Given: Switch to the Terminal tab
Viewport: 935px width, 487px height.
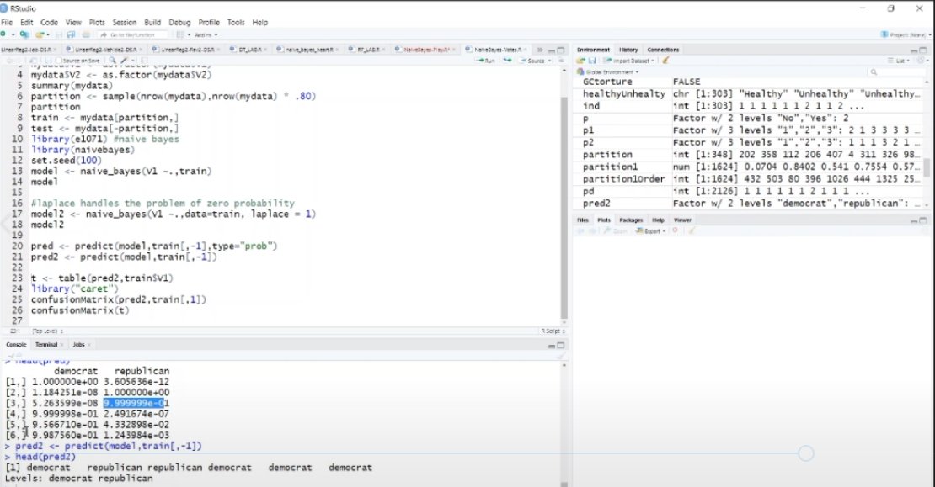Looking at the screenshot, I should tap(46, 345).
